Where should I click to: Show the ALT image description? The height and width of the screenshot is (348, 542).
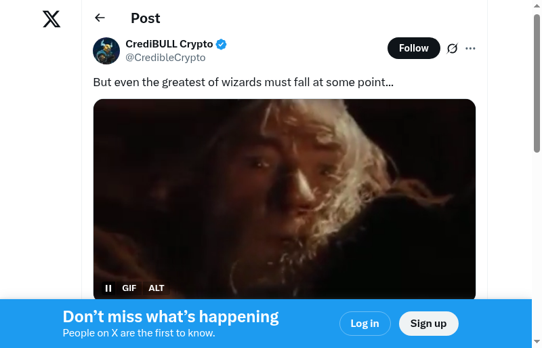tap(157, 288)
